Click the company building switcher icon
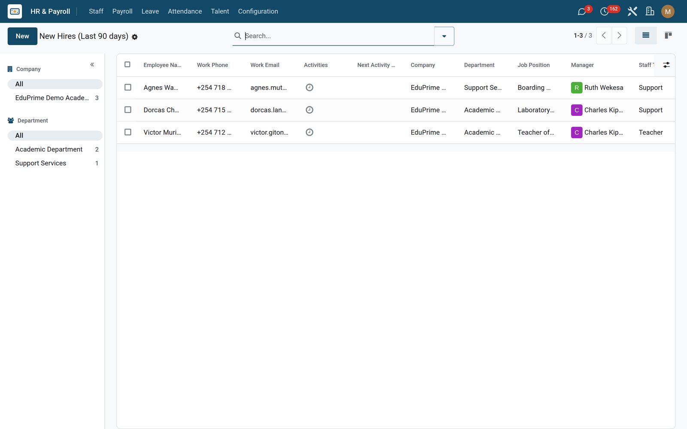 650,12
